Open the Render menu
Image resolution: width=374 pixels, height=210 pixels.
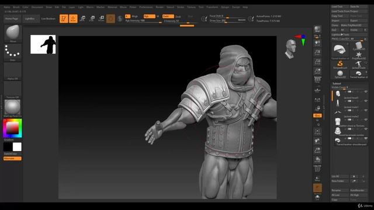[x=160, y=7]
